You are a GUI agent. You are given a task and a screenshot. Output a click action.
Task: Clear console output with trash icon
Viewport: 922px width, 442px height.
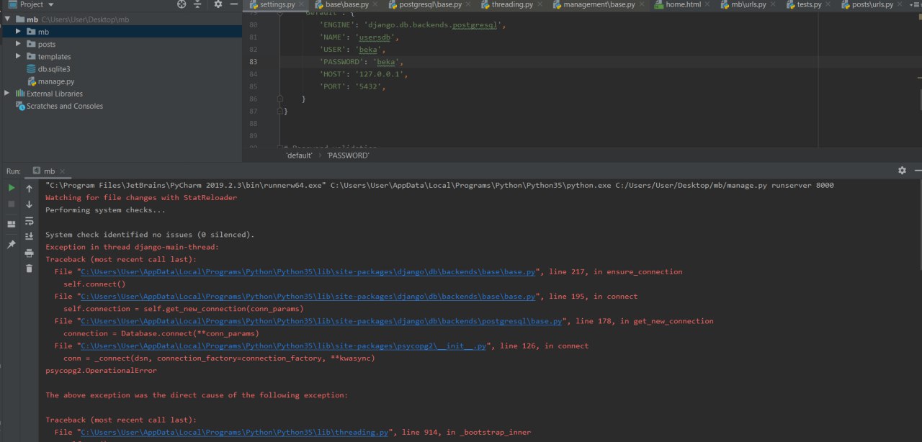30,269
